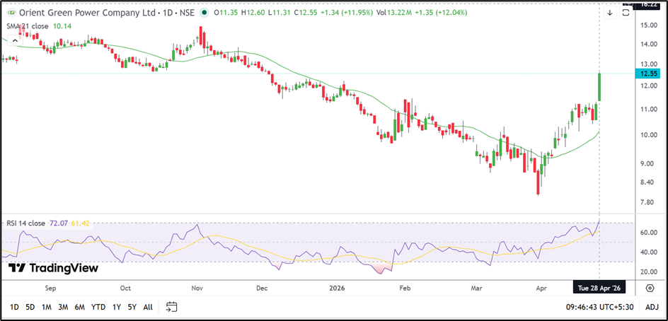The height and width of the screenshot is (321, 668).
Task: Choose the 6M range
Action: point(81,307)
